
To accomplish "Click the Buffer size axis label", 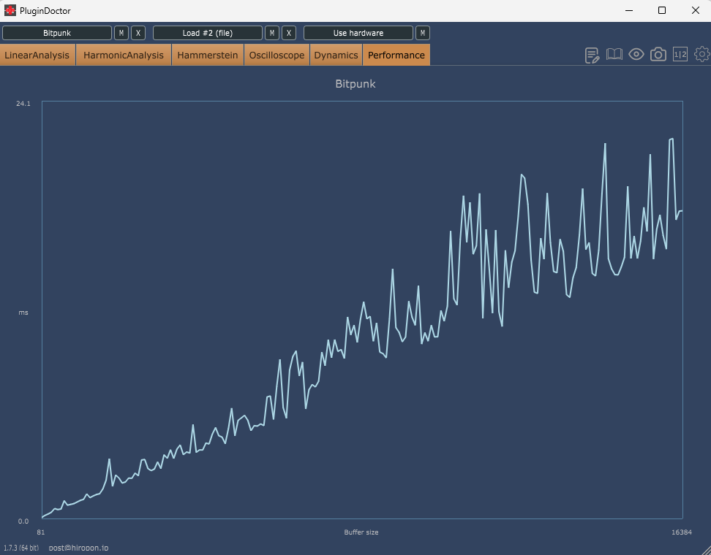I will pos(361,532).
